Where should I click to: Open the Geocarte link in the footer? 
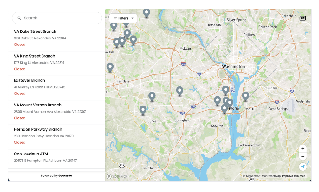click(65, 175)
